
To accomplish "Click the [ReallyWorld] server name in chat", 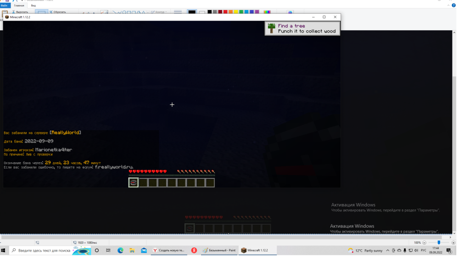I will 65,132.
